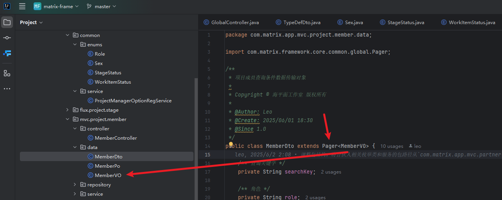
Task: Click the 2 usages hint beside searchKey
Action: click(x=331, y=172)
